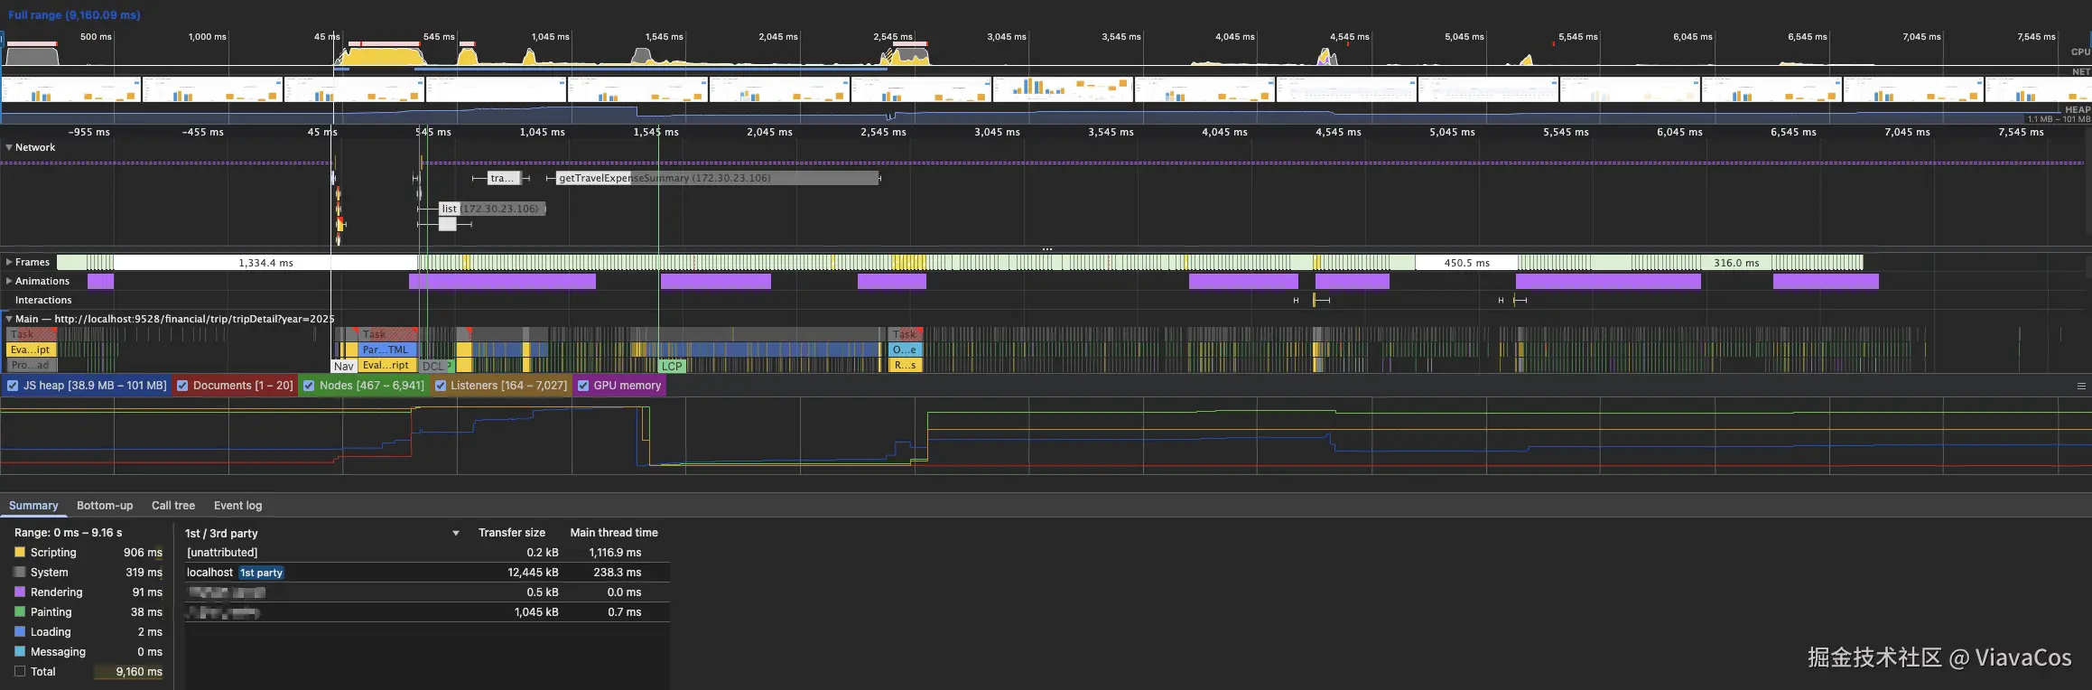The image size is (2092, 690).
Task: Select the Eval...ript flame chart entry
Action: click(x=388, y=365)
